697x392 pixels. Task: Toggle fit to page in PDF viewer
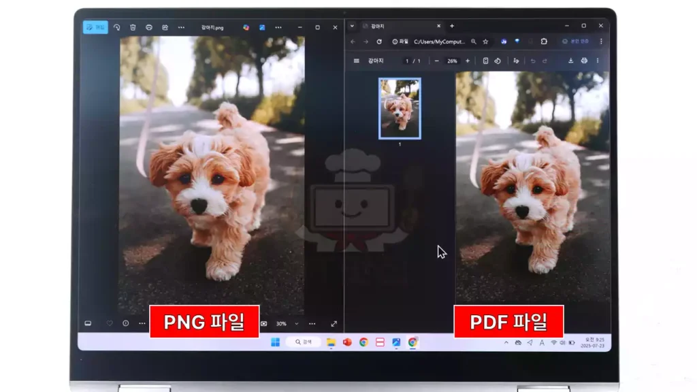pyautogui.click(x=485, y=61)
